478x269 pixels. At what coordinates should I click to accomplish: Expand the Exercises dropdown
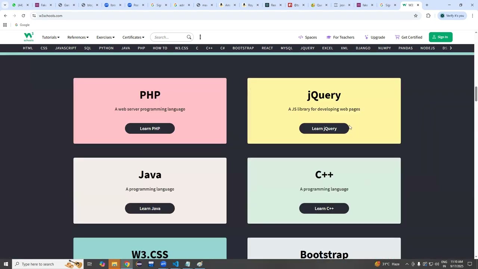click(x=106, y=37)
